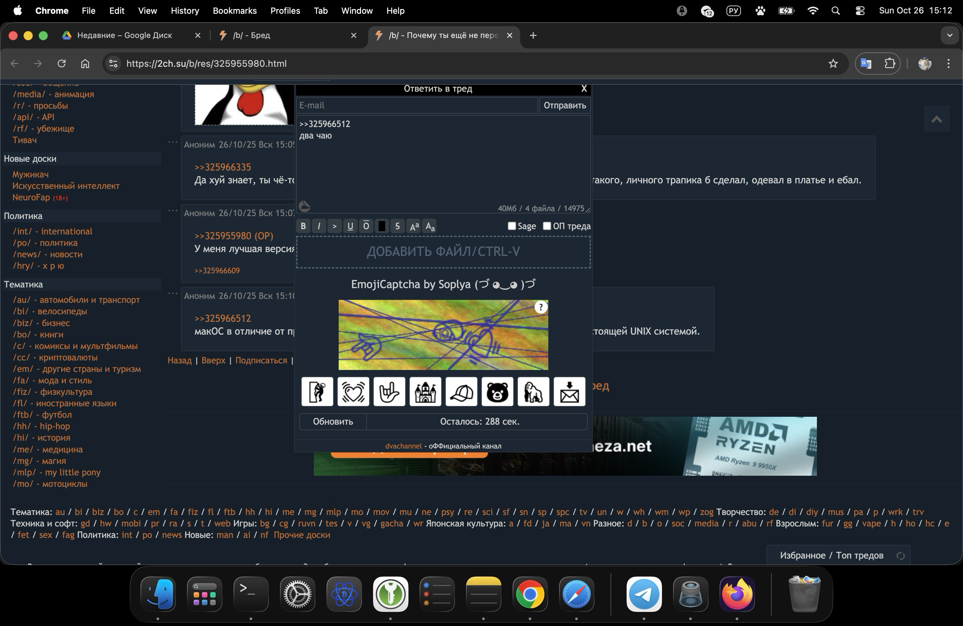963x626 pixels.
Task: Open the Bookmarks menu in menu bar
Action: pos(235,11)
